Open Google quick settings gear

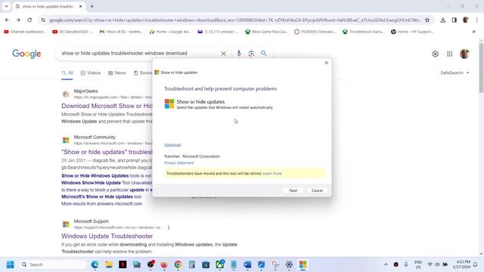tap(436, 54)
